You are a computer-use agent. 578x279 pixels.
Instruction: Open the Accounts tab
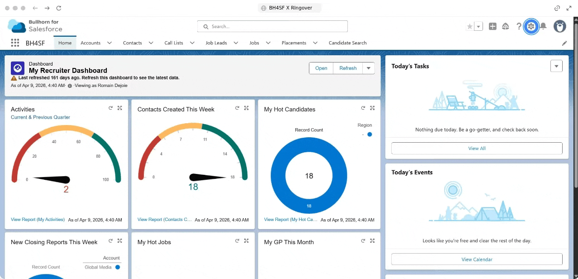(90, 43)
